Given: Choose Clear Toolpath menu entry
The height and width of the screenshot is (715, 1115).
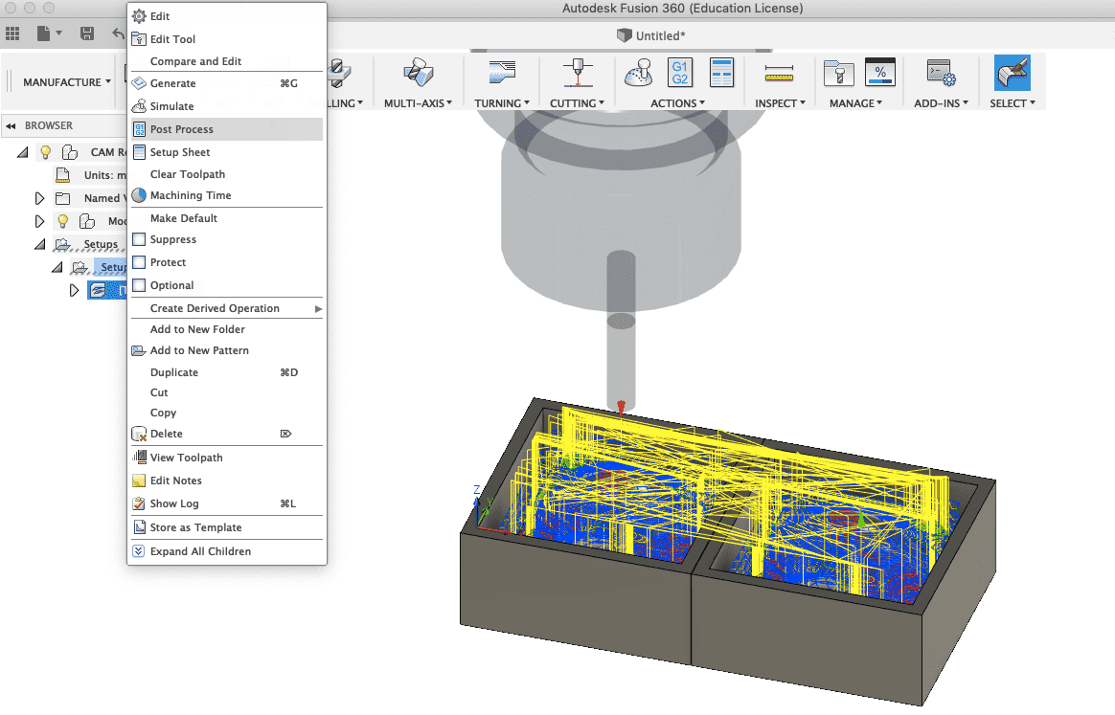Looking at the screenshot, I should click(x=226, y=174).
